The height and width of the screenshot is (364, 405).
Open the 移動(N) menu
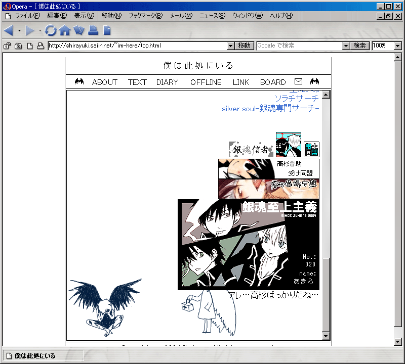pos(111,16)
